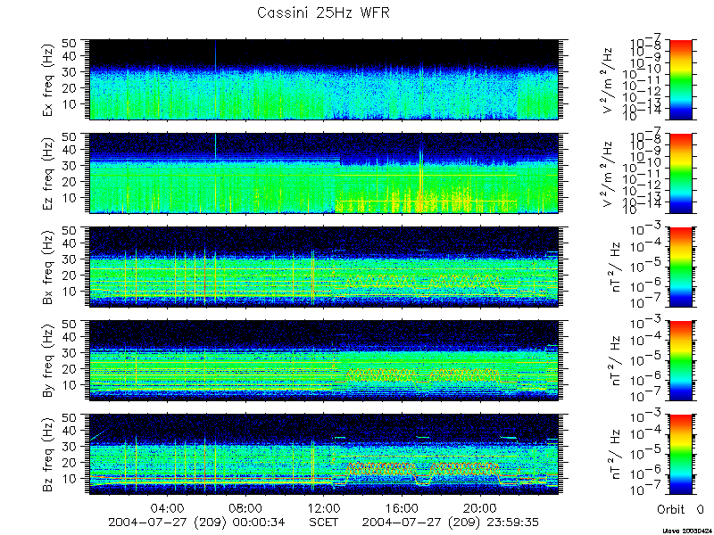The height and width of the screenshot is (535, 714).
Task: Pick the Ex panel's color scale bar
Action: (x=680, y=79)
